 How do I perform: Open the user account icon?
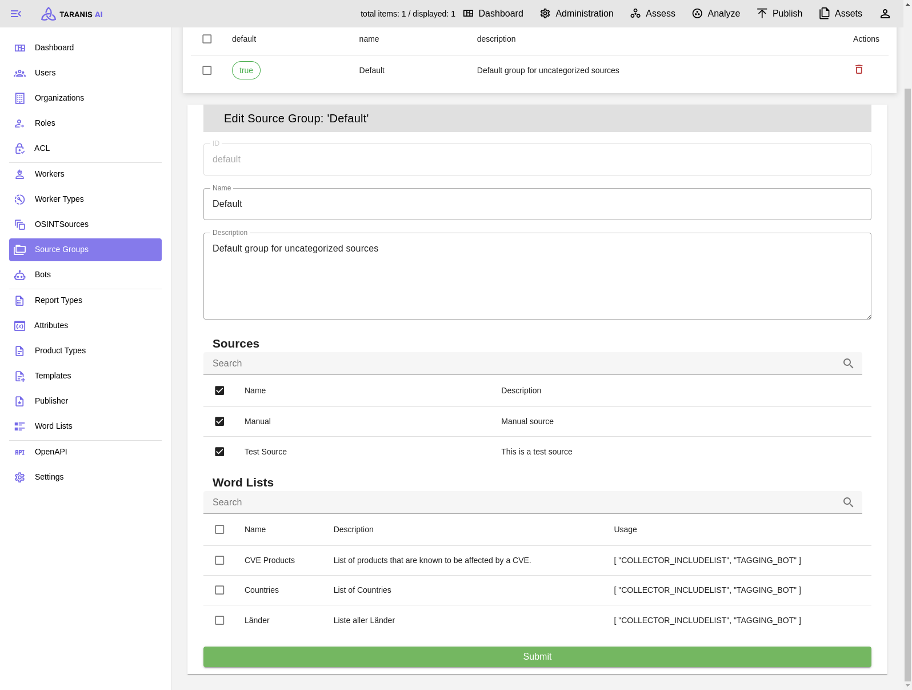pyautogui.click(x=885, y=14)
